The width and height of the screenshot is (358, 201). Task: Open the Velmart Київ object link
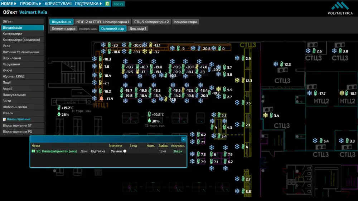pos(33,12)
